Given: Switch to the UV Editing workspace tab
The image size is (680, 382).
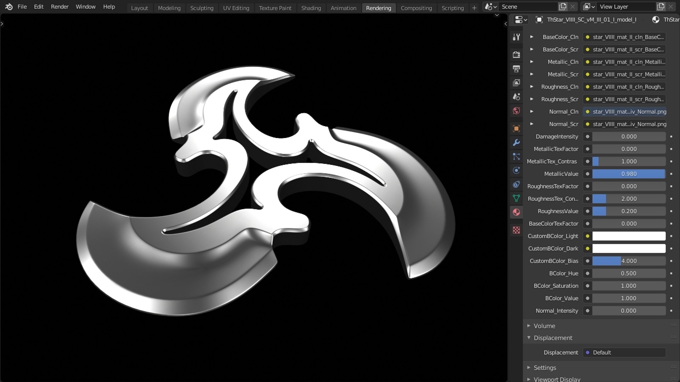Looking at the screenshot, I should 236,8.
